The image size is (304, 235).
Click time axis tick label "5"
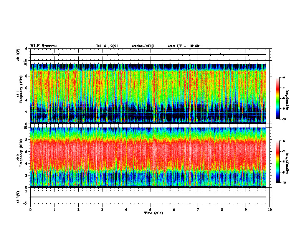click(x=150, y=210)
